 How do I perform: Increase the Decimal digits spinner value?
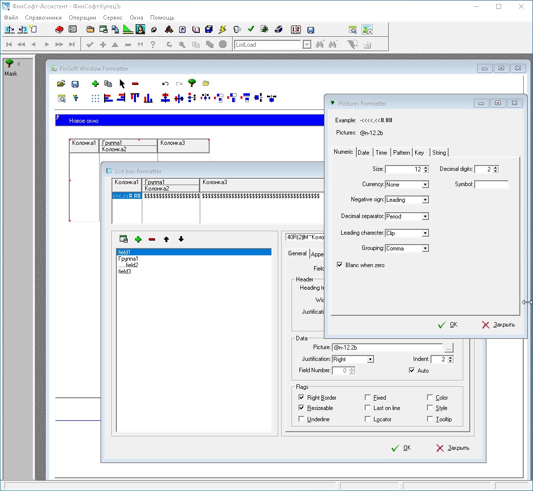click(x=496, y=167)
